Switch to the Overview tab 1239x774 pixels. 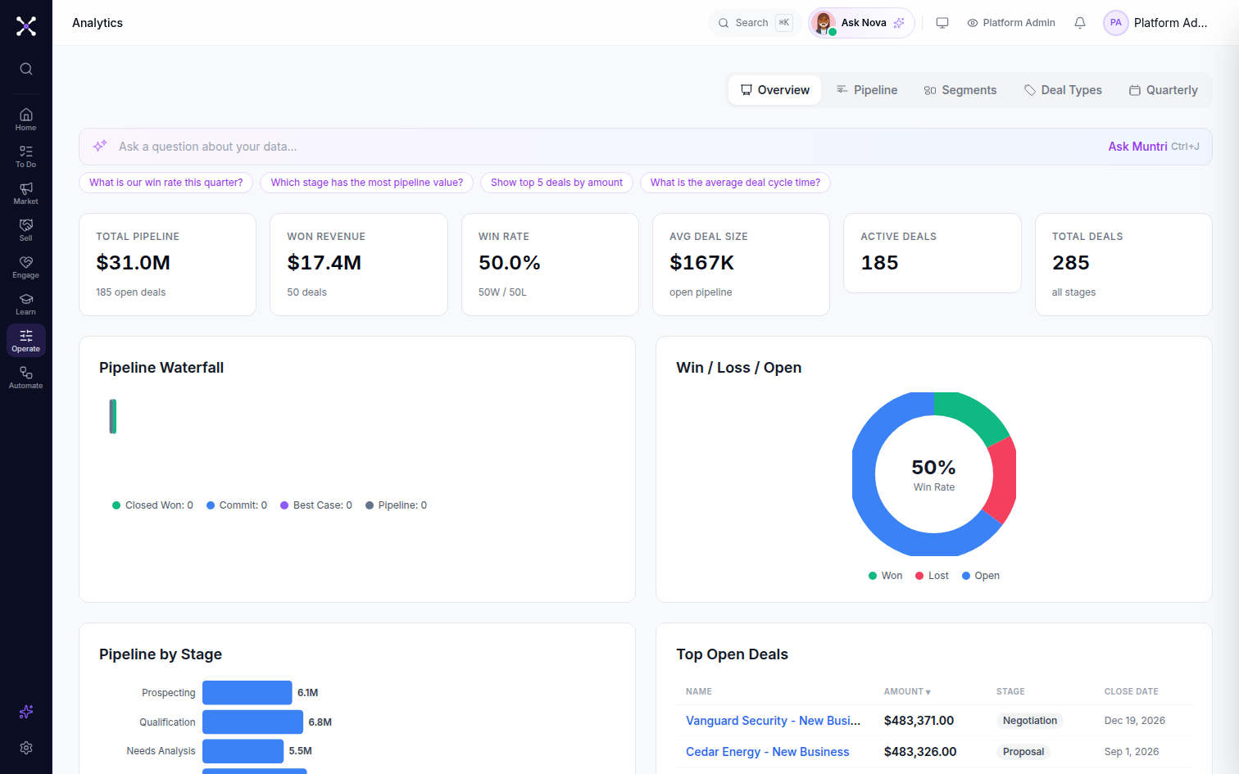774,90
